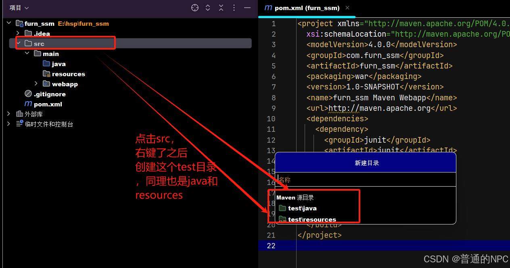Select the resources folder icon
Image resolution: width=510 pixels, height=268 pixels.
46,74
